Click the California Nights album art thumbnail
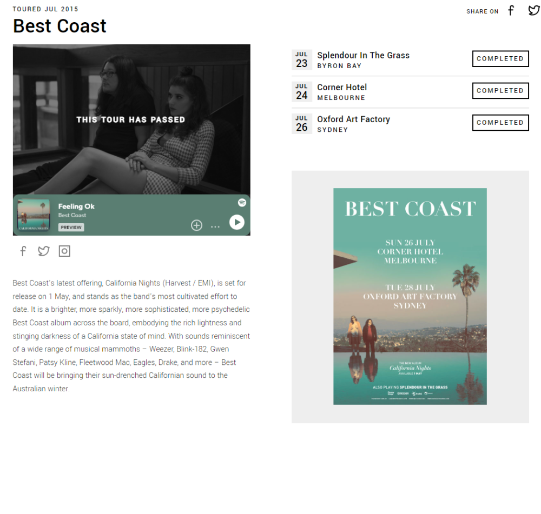Viewport: 541px width, 514px height. click(x=34, y=215)
